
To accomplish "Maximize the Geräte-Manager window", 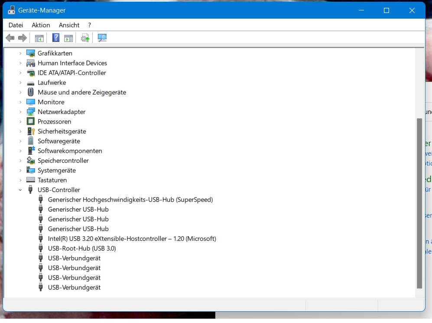I will 387,10.
